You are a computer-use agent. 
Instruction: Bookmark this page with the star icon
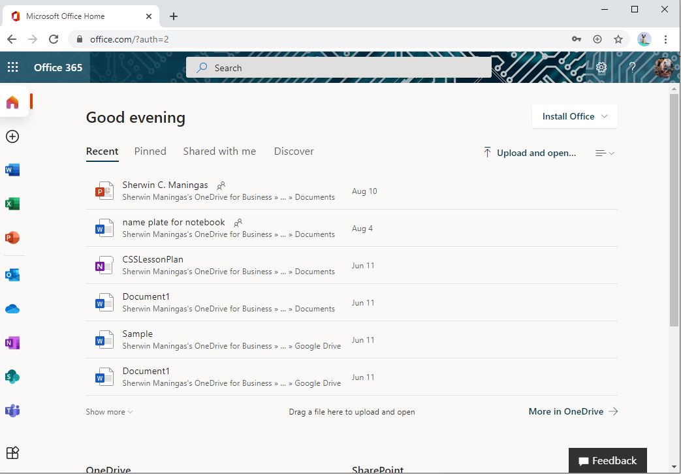tap(618, 40)
